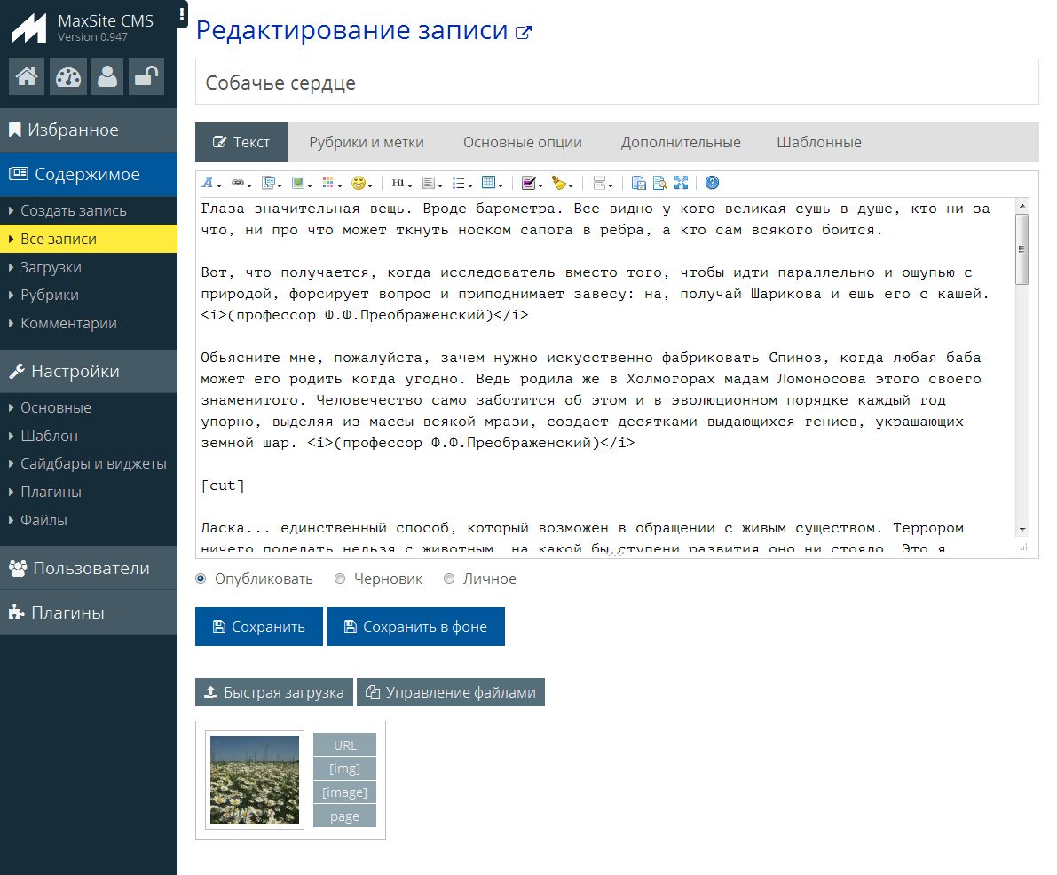
Task: Preview the text using the magnifier document icon
Action: pos(660,183)
